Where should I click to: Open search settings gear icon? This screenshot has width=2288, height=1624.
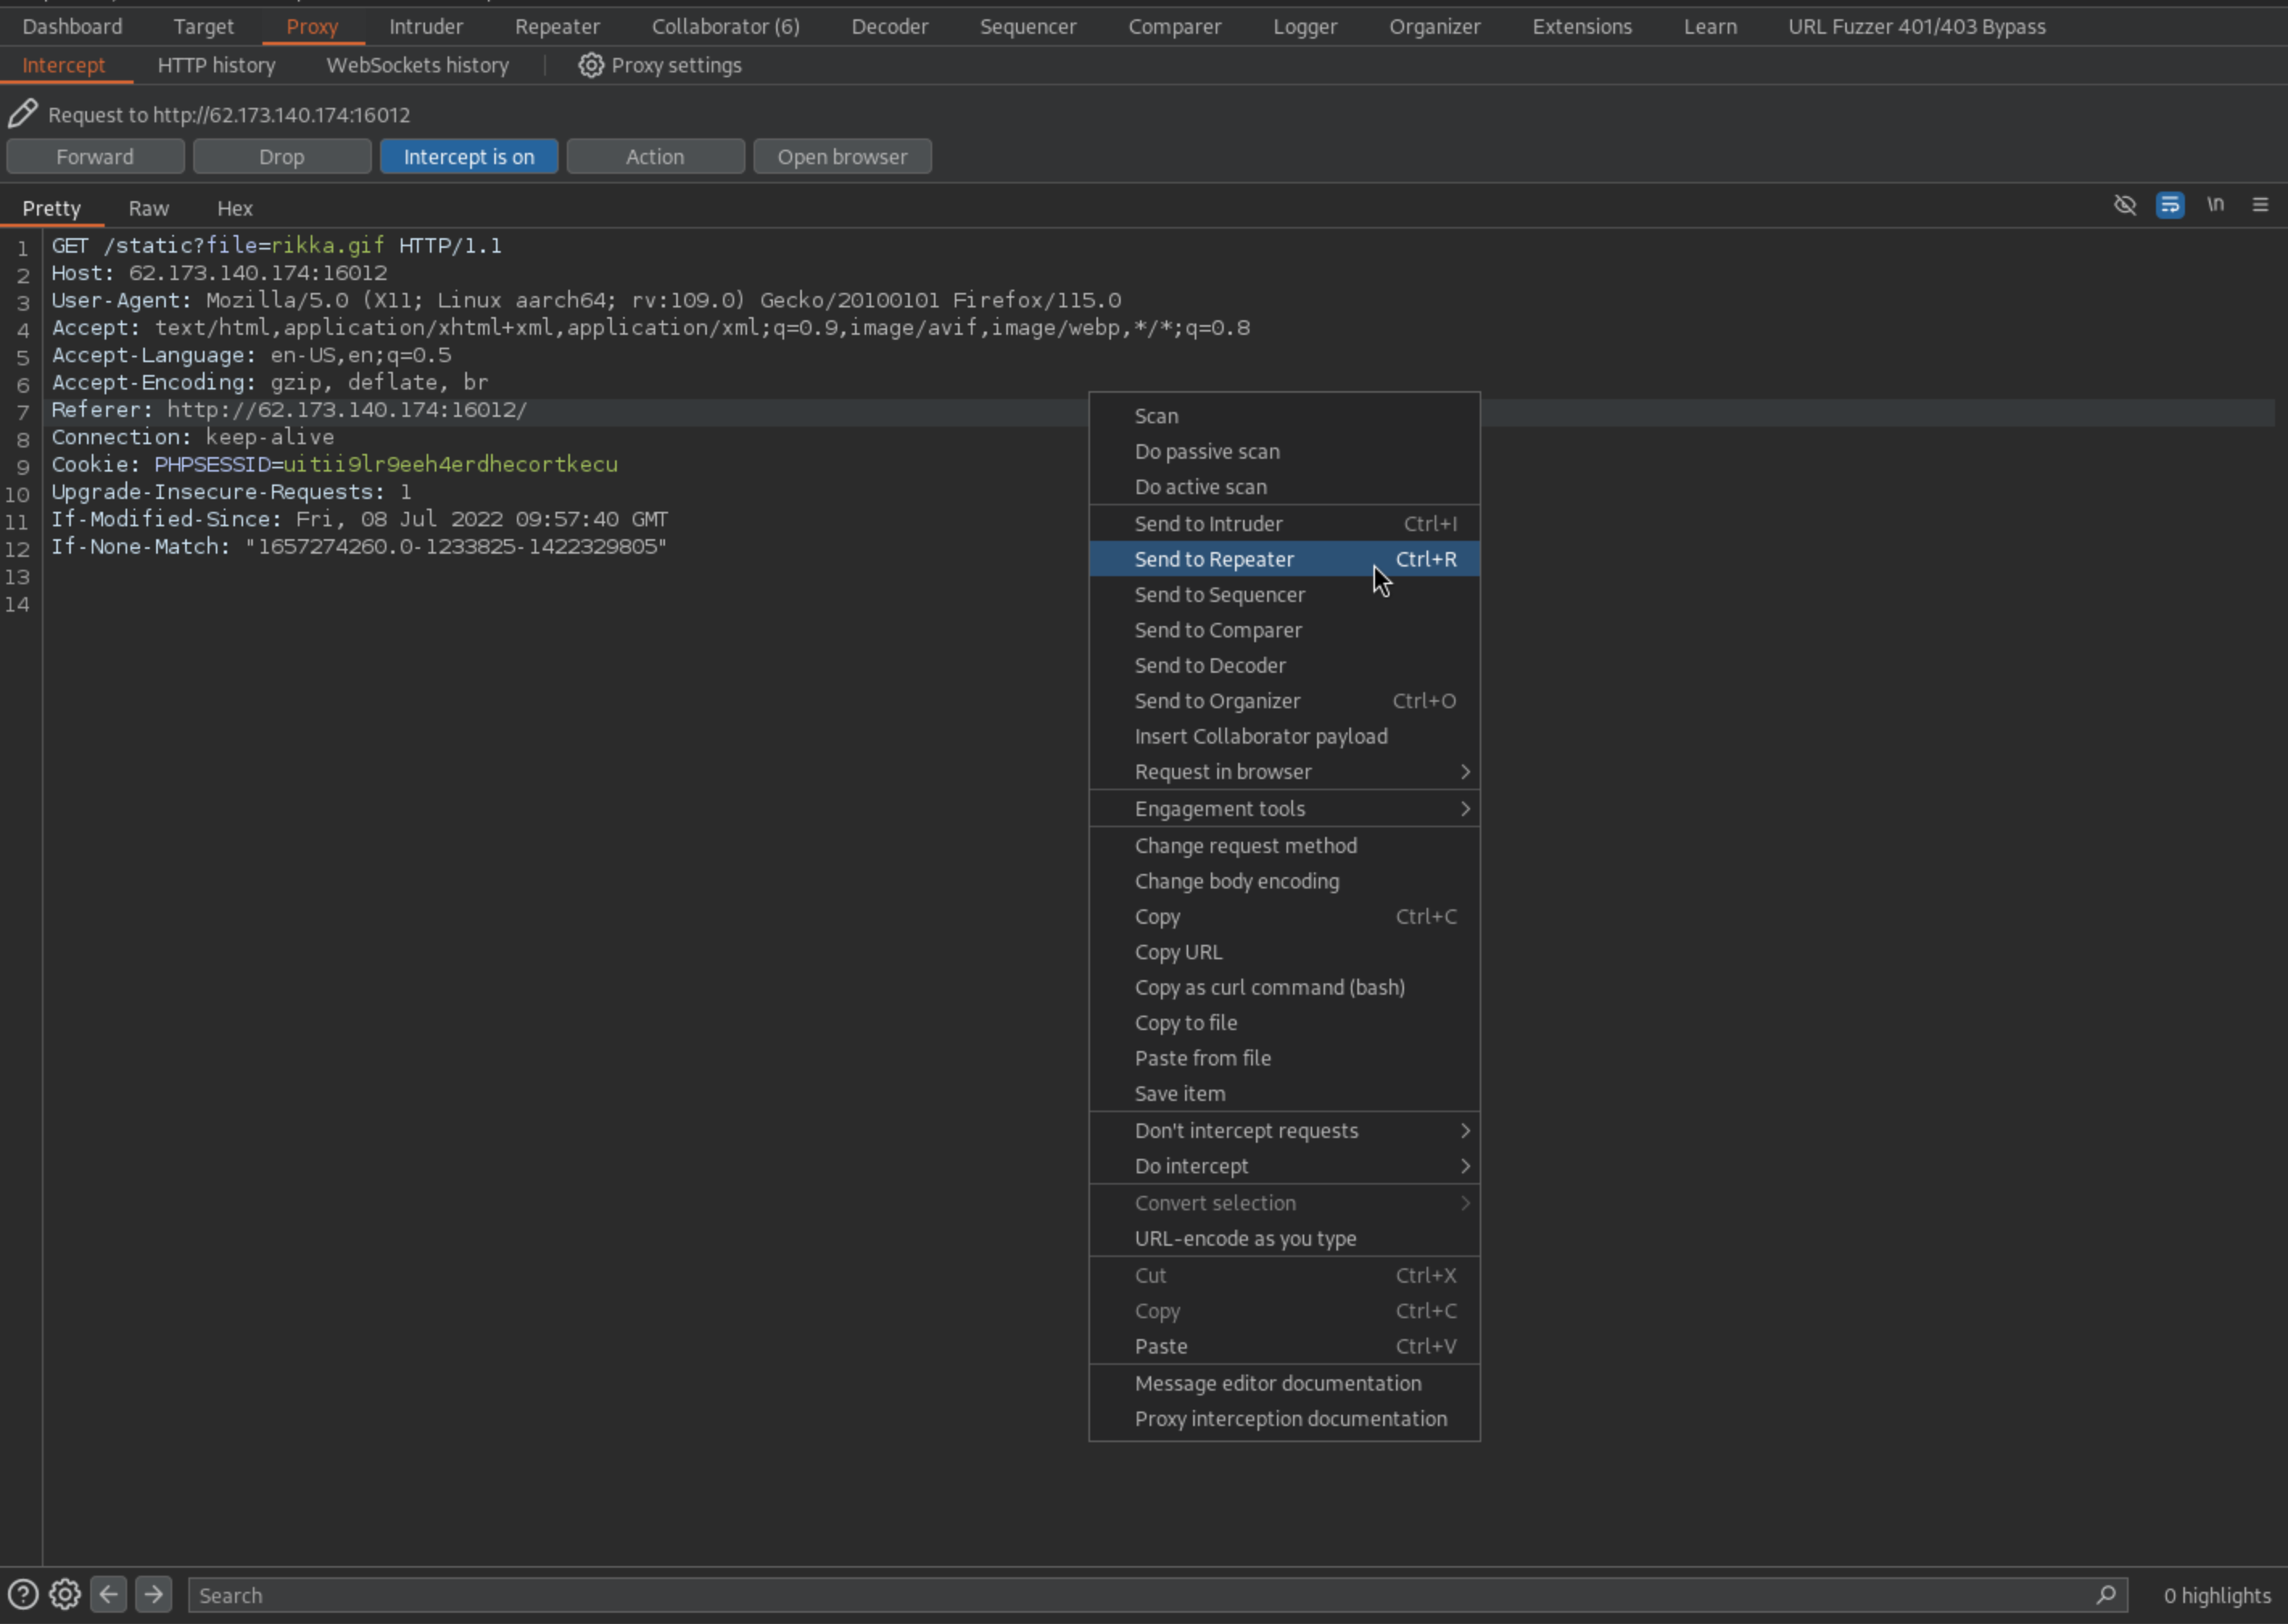coord(65,1594)
